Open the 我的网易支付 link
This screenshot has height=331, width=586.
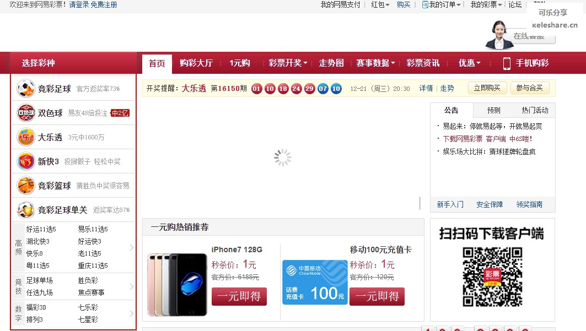pos(341,4)
